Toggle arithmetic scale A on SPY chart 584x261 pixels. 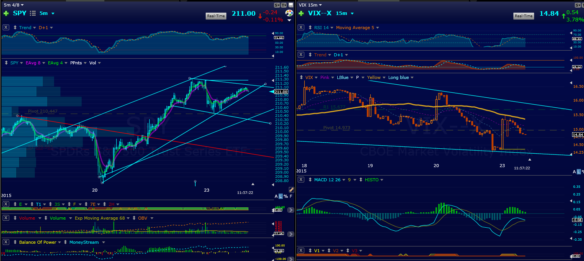276,196
